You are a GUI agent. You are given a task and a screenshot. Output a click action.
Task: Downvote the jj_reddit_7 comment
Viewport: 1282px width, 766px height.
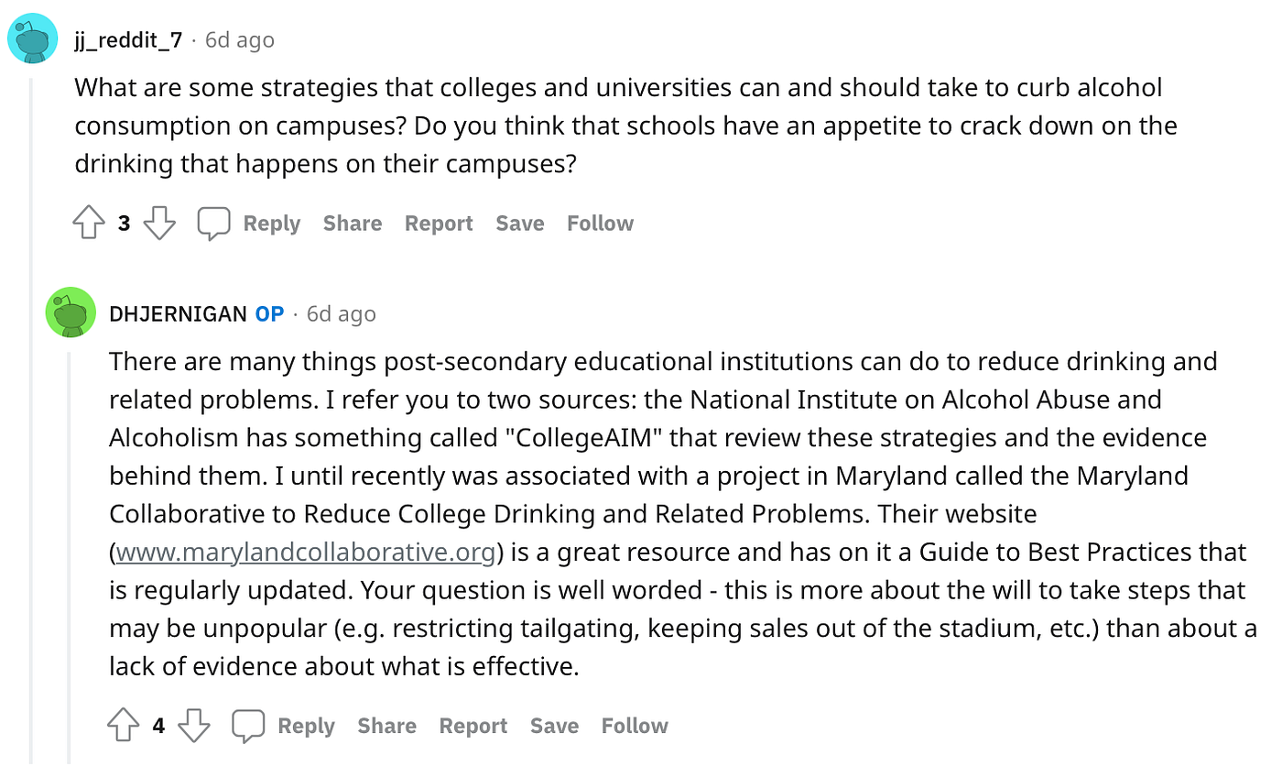tap(159, 224)
